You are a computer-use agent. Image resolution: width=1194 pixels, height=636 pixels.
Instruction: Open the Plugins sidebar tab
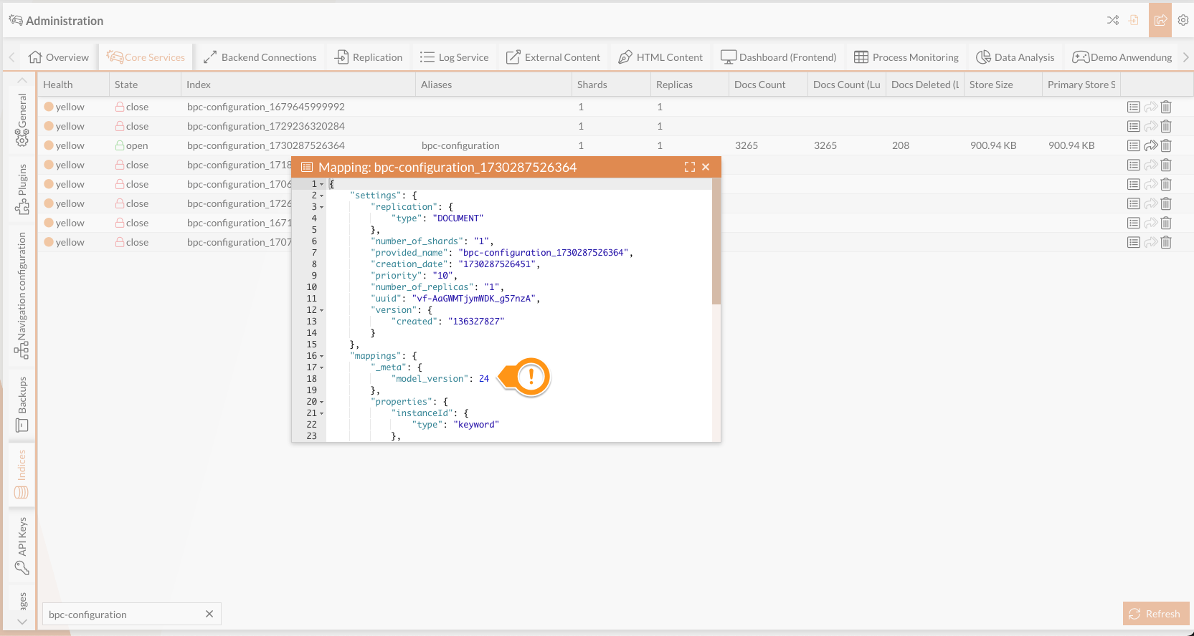(x=22, y=189)
